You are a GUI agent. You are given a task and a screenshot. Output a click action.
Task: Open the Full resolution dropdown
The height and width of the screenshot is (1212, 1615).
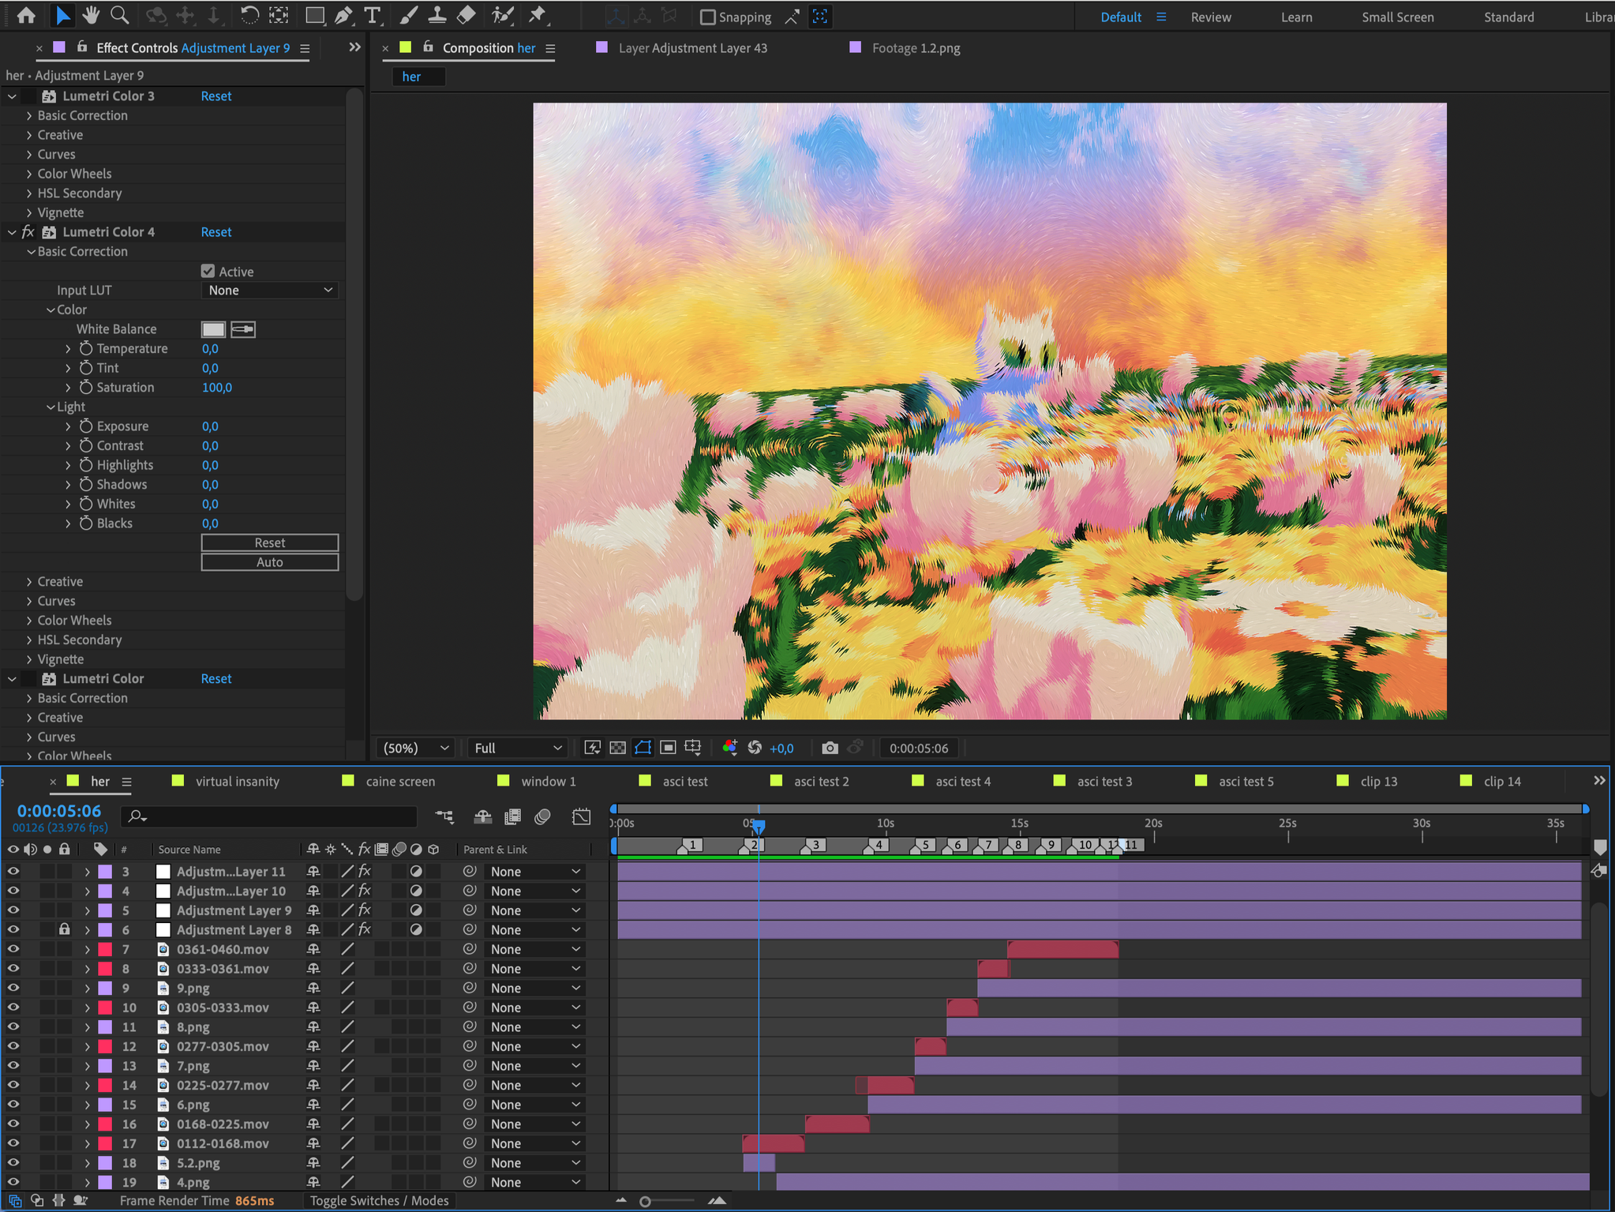[x=518, y=748]
